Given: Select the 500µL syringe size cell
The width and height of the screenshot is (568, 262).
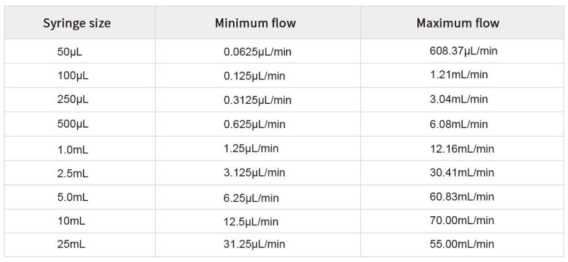Looking at the screenshot, I should pyautogui.click(x=73, y=125).
